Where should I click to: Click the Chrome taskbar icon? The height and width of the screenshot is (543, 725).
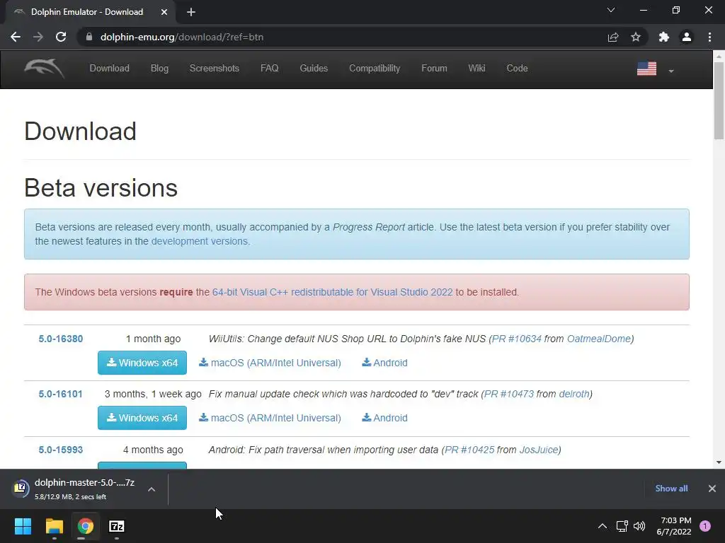86,526
